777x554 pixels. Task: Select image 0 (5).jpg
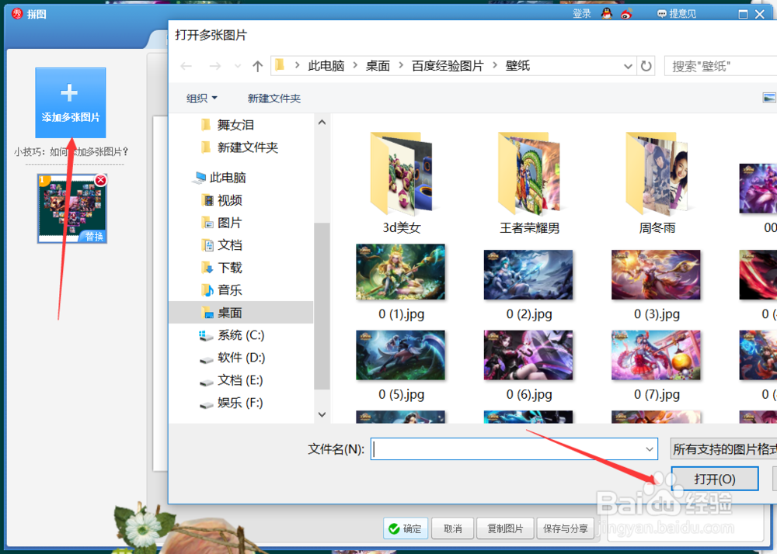(401, 365)
